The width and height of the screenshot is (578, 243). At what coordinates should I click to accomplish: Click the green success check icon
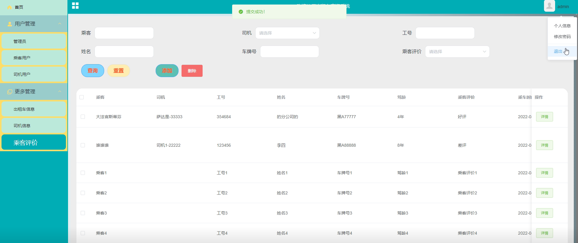(x=241, y=12)
